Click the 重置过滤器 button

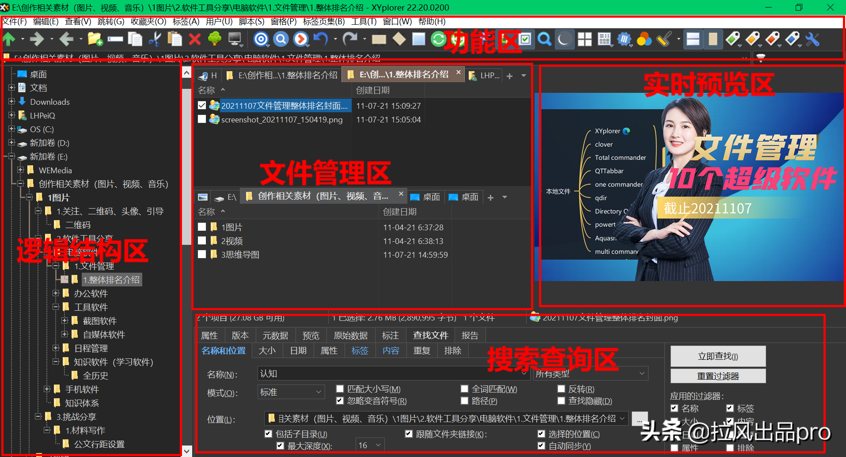[x=717, y=376]
